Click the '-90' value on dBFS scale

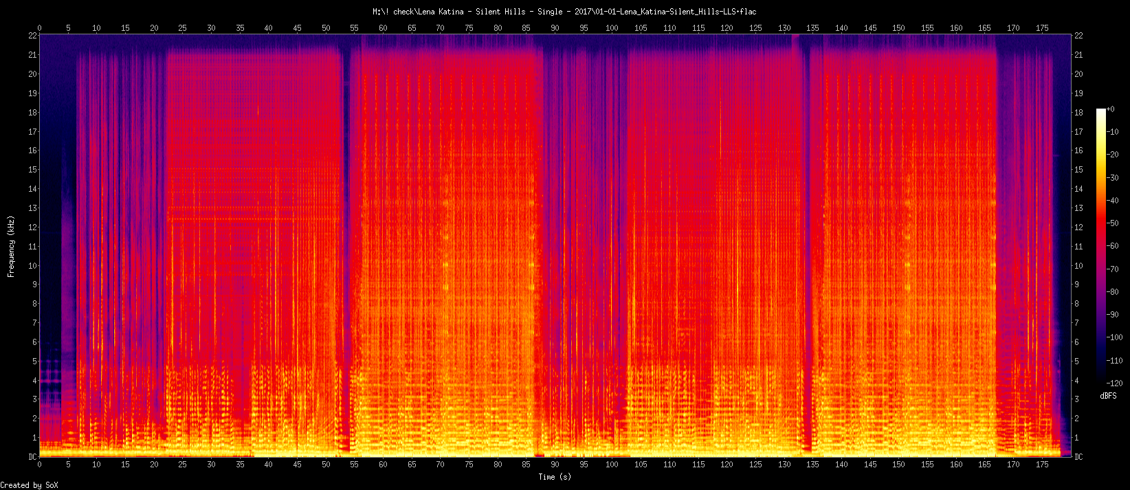(1112, 315)
